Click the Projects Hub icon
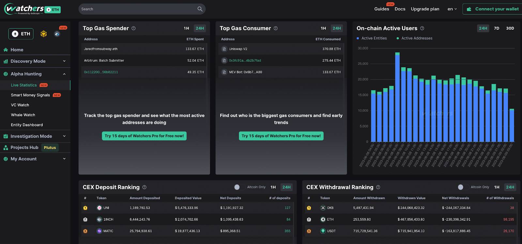Screen dimensions: 522x244 coord(6,147)
